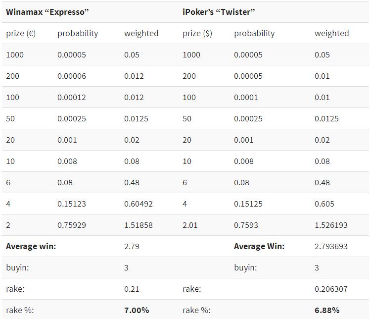Select the 0.00006 probability cell
This screenshot has height=319, width=370.
pyautogui.click(x=72, y=76)
